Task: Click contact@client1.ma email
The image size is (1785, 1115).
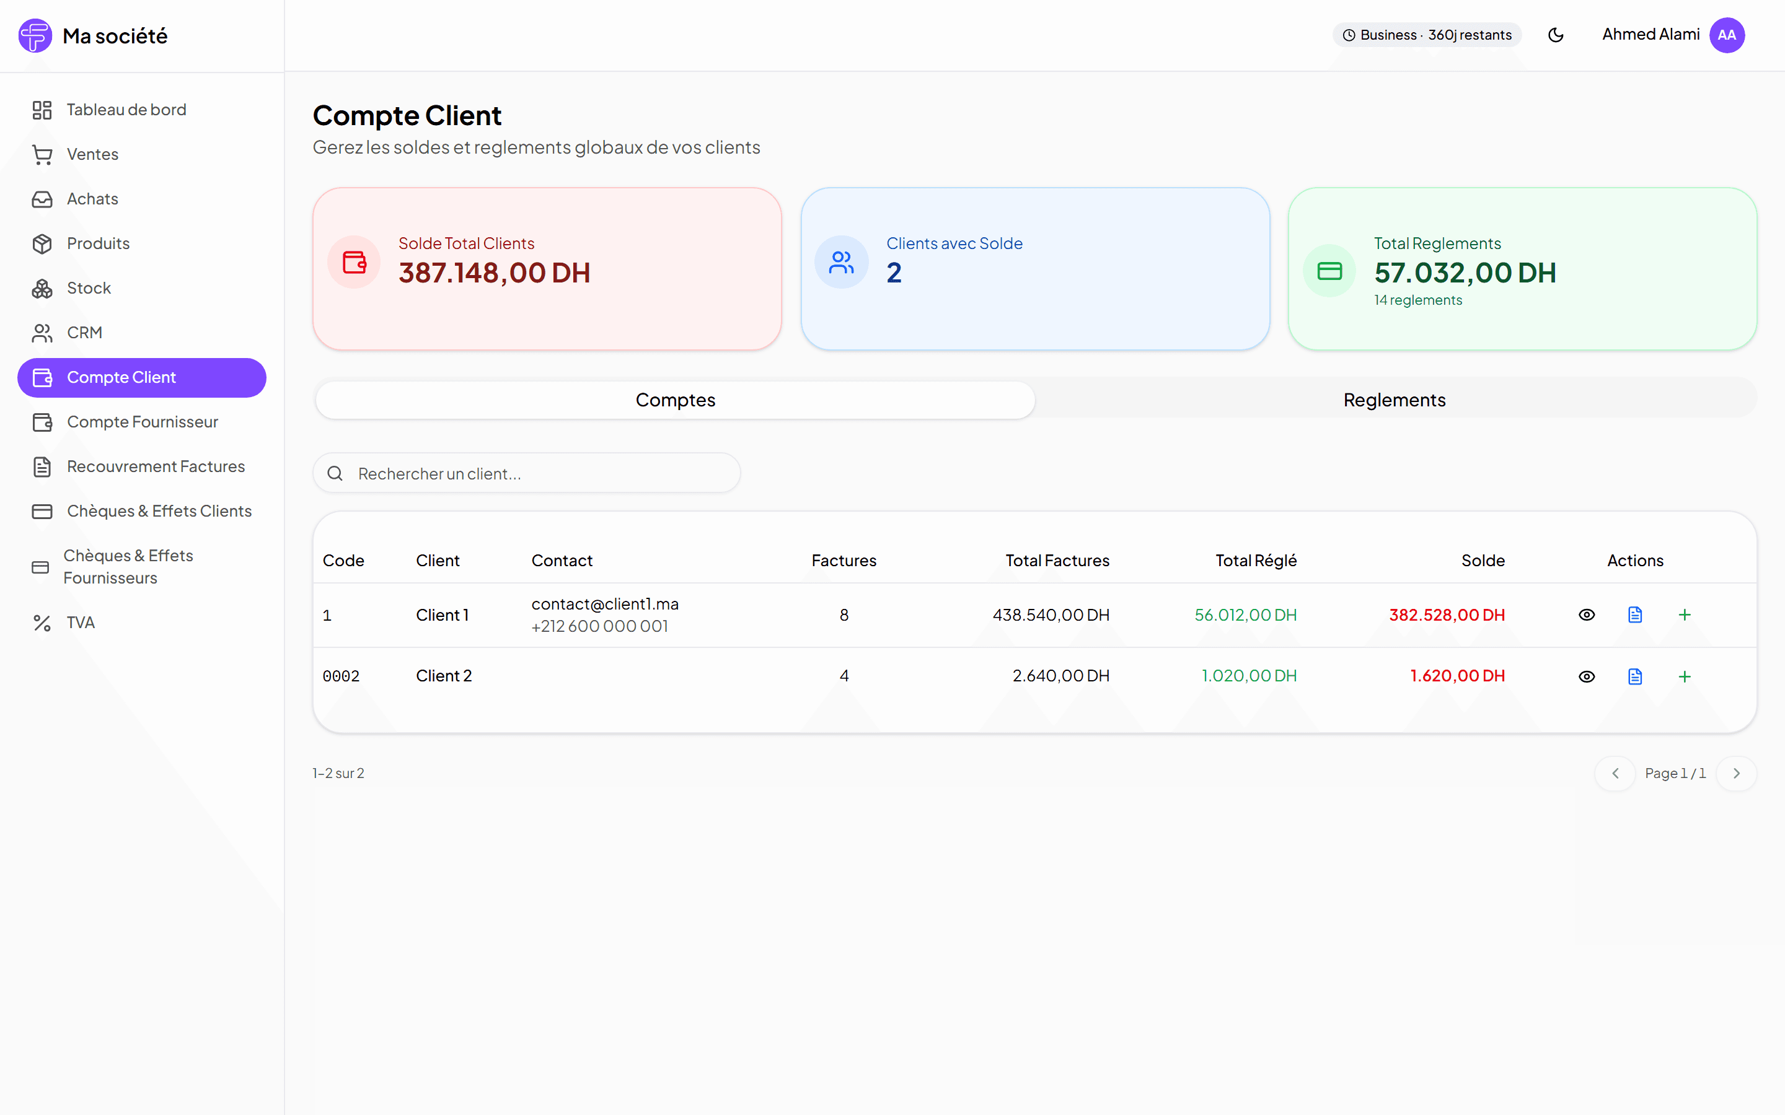Action: [x=605, y=604]
